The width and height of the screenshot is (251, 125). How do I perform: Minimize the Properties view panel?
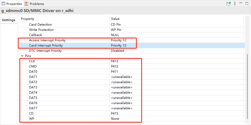[x=241, y=4]
